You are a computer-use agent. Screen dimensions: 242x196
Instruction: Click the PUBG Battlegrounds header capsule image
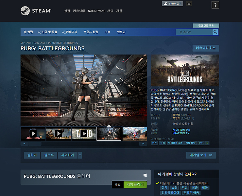(185, 70)
